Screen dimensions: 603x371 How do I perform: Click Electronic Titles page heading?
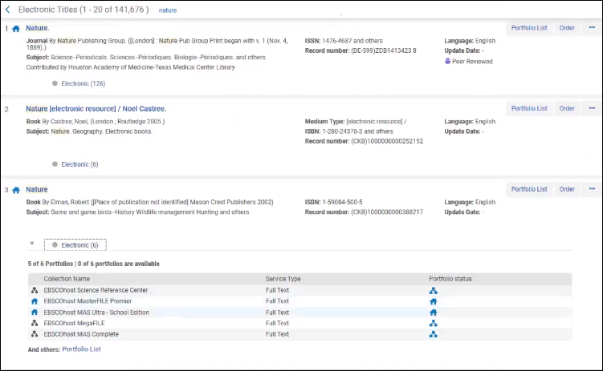point(84,10)
